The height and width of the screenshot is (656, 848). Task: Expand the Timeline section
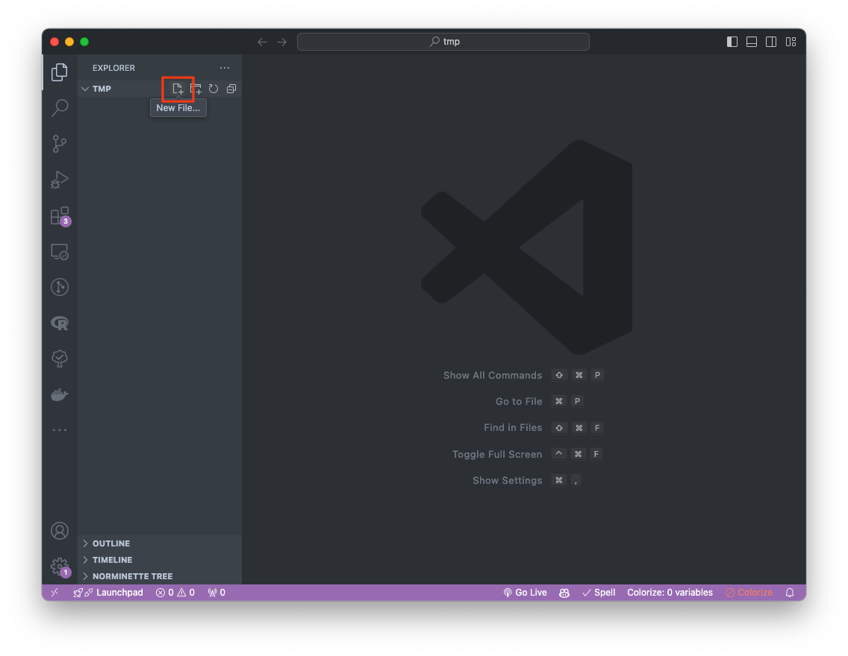(160, 560)
